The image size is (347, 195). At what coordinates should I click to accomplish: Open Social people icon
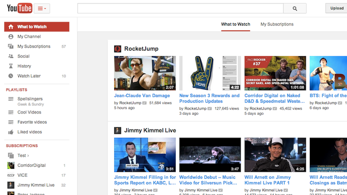pyautogui.click(x=11, y=56)
